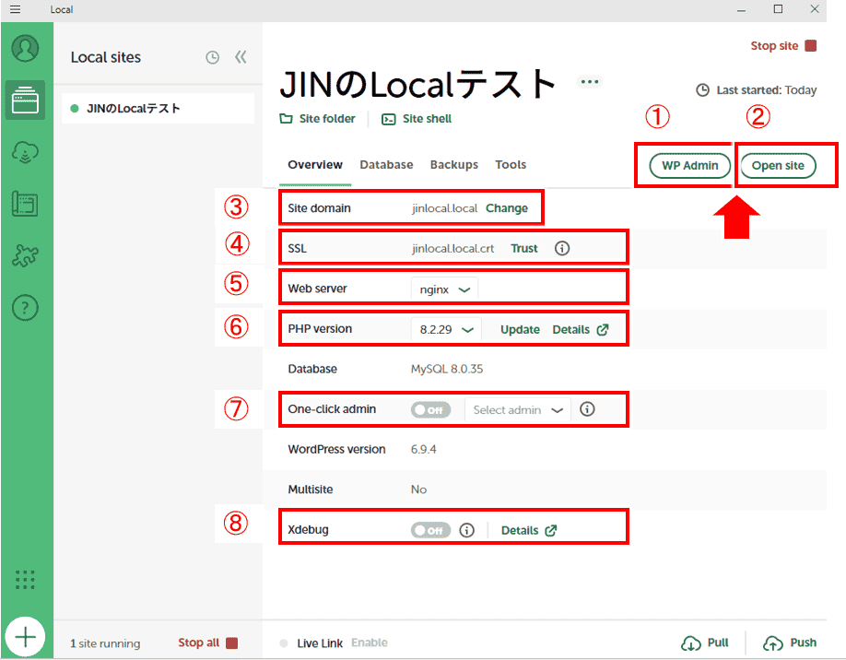Open the account avatar icon in sidebar
The width and height of the screenshot is (846, 660).
pos(26,48)
